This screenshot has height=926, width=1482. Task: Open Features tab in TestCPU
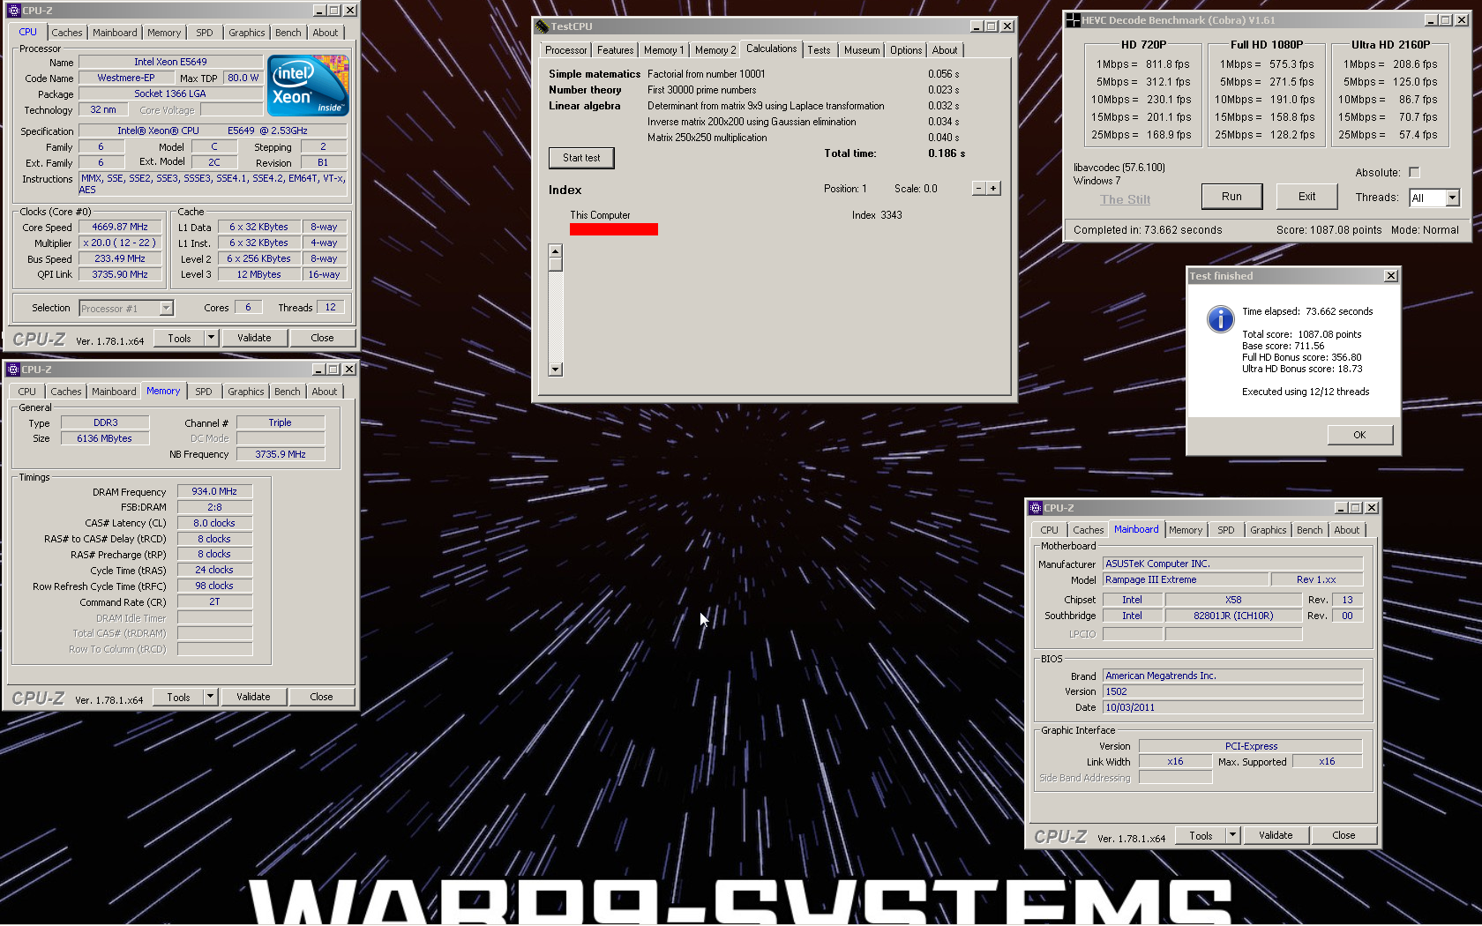tap(616, 50)
